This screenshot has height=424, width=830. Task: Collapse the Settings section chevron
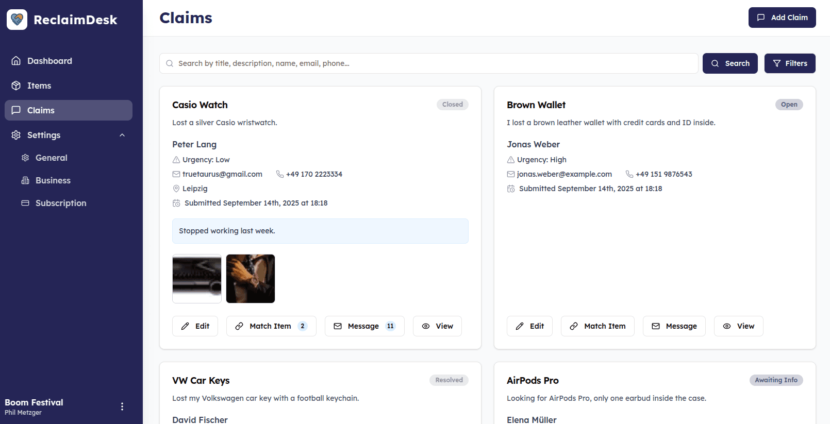tap(122, 135)
